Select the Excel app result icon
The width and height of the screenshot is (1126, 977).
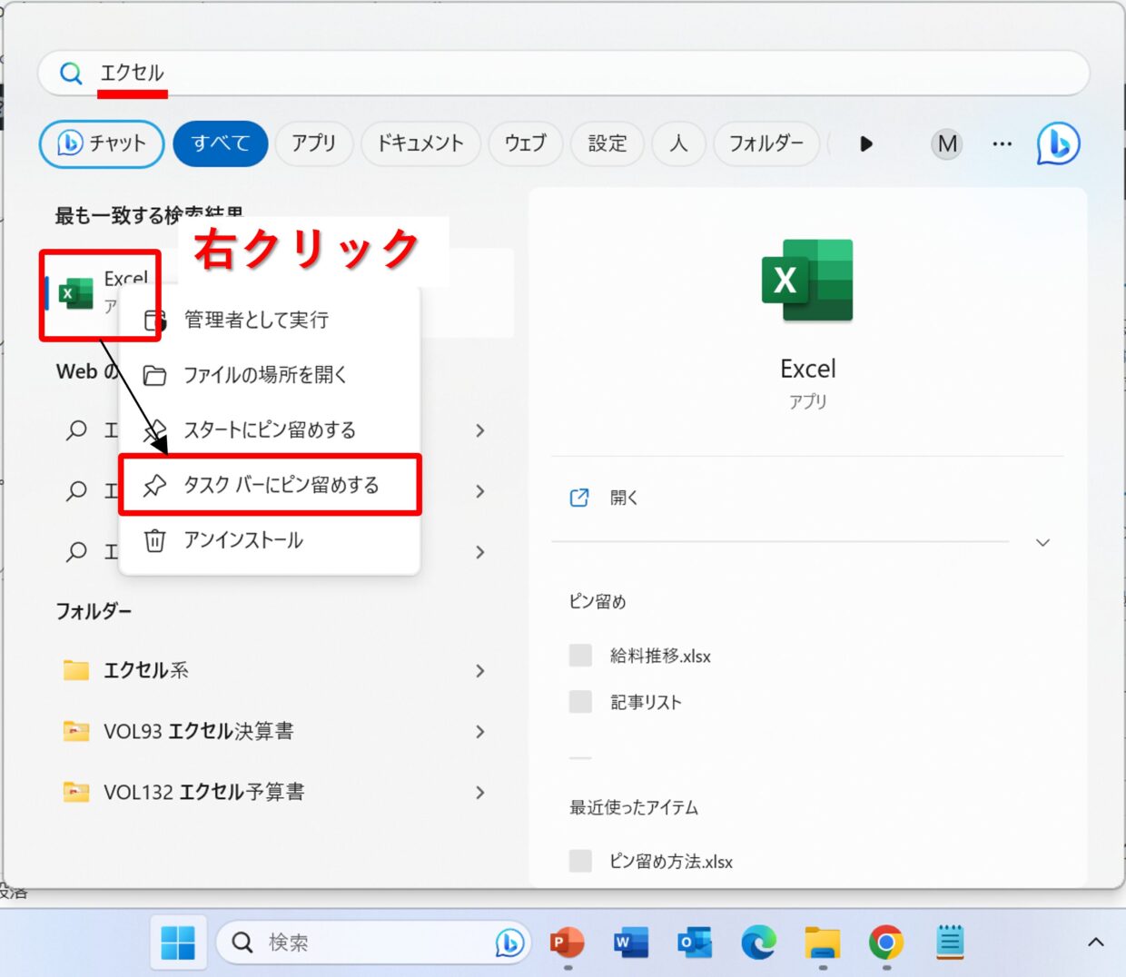76,293
